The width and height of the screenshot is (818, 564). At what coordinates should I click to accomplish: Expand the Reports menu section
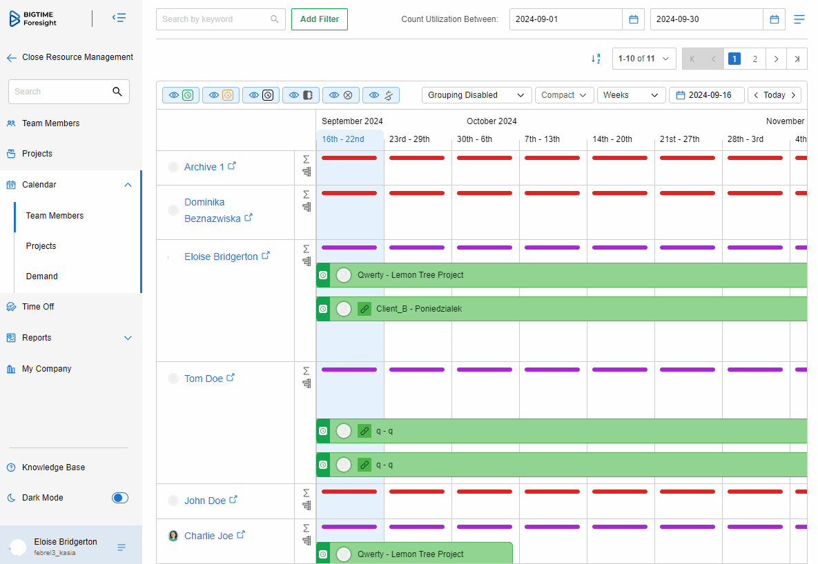pyautogui.click(x=127, y=338)
